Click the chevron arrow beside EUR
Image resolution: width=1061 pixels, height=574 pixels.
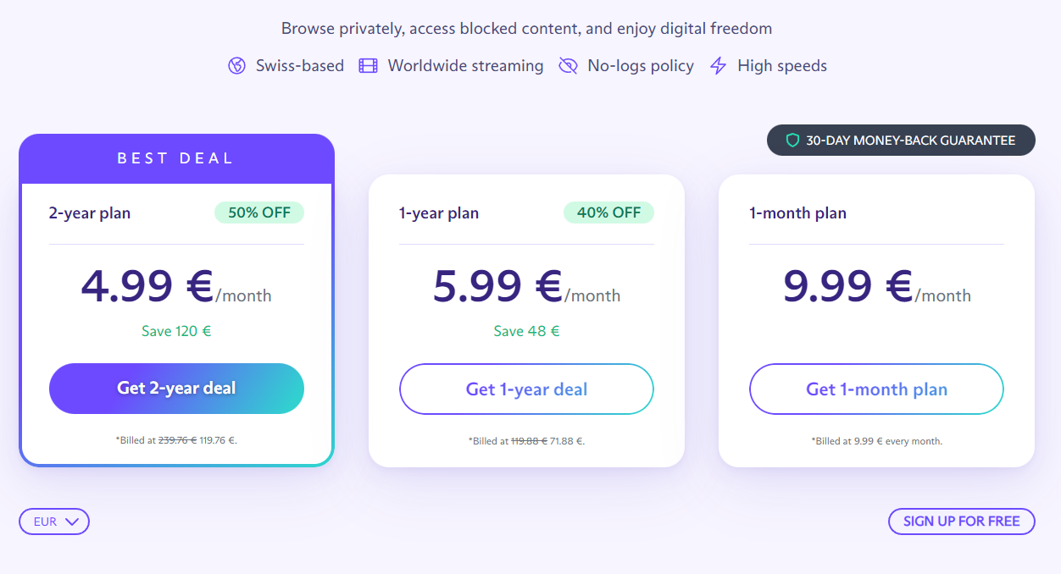[x=72, y=522]
